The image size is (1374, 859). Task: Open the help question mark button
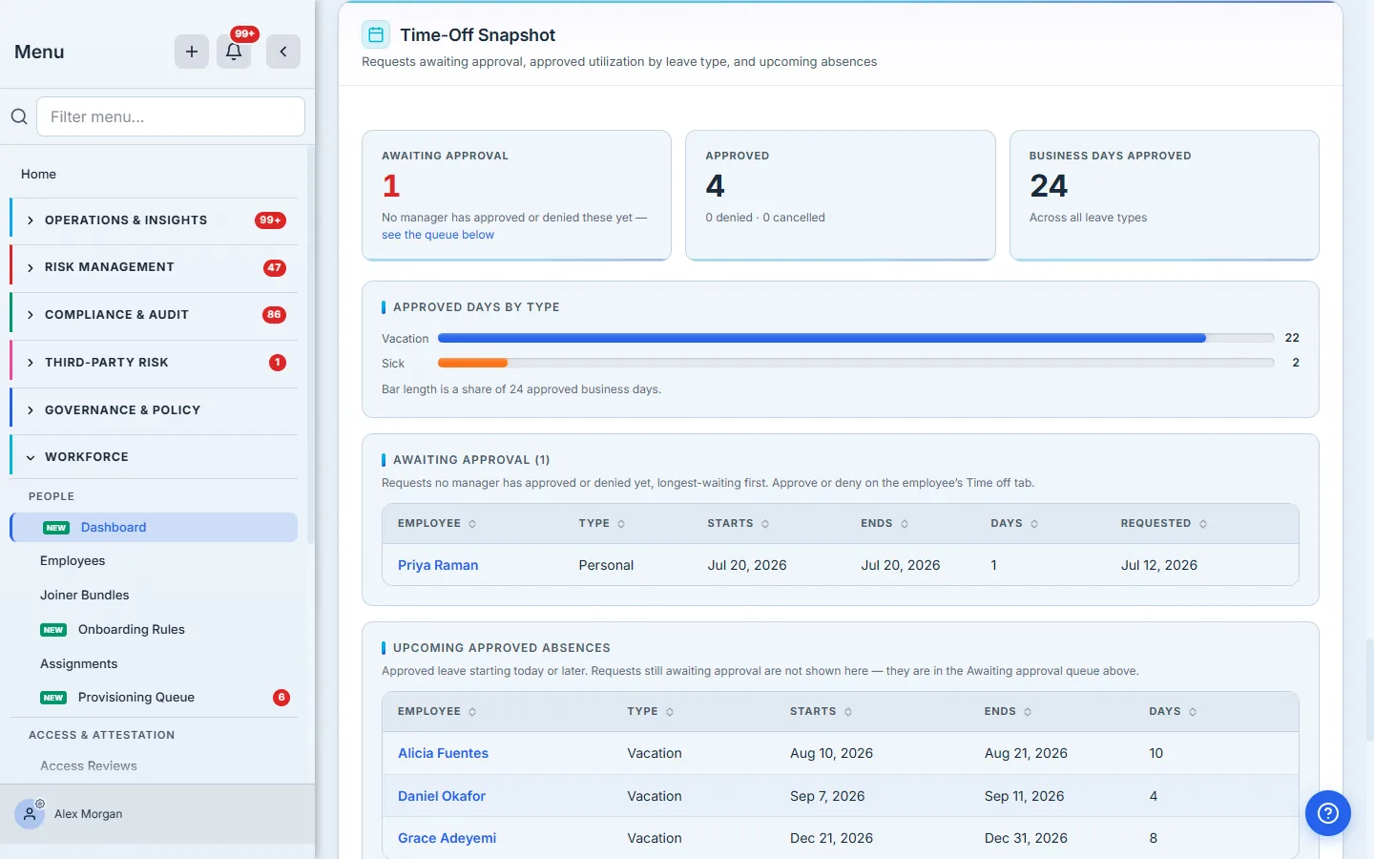click(1328, 813)
